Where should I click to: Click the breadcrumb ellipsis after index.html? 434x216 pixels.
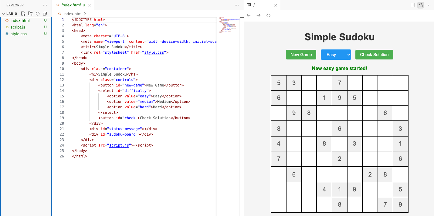tap(89, 14)
